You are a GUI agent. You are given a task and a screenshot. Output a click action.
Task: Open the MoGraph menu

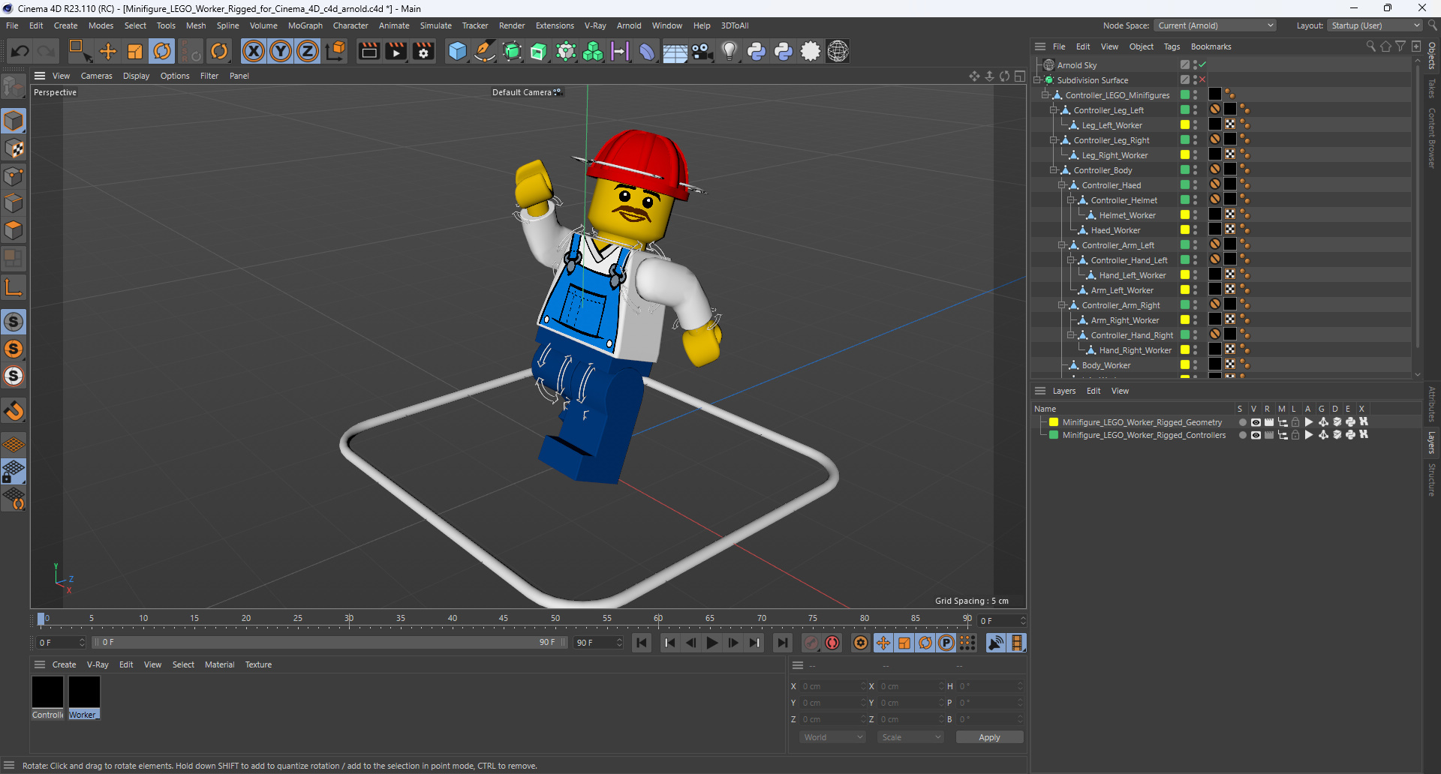point(305,25)
